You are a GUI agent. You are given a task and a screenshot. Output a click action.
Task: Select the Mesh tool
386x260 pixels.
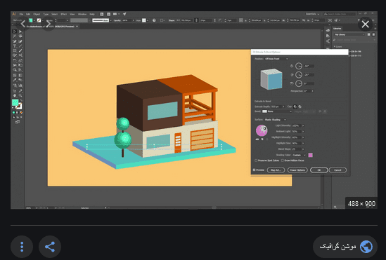15,75
